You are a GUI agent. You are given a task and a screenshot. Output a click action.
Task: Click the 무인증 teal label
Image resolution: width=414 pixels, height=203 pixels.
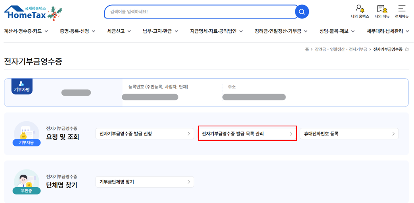point(27,191)
